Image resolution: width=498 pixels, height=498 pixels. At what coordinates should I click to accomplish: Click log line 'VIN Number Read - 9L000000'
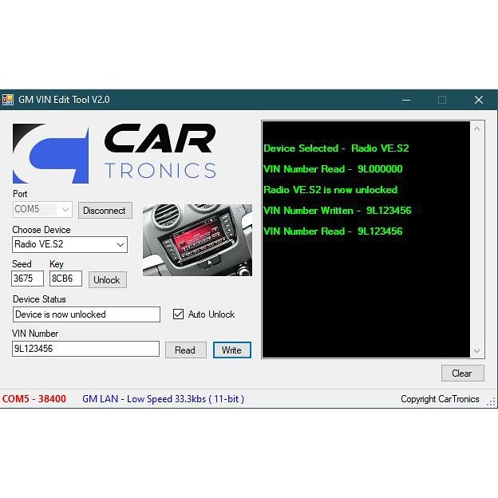(x=333, y=169)
